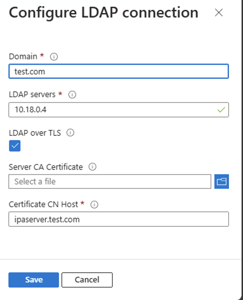Click the Server CA Certificate info icon
243x300 pixels.
[92, 167]
